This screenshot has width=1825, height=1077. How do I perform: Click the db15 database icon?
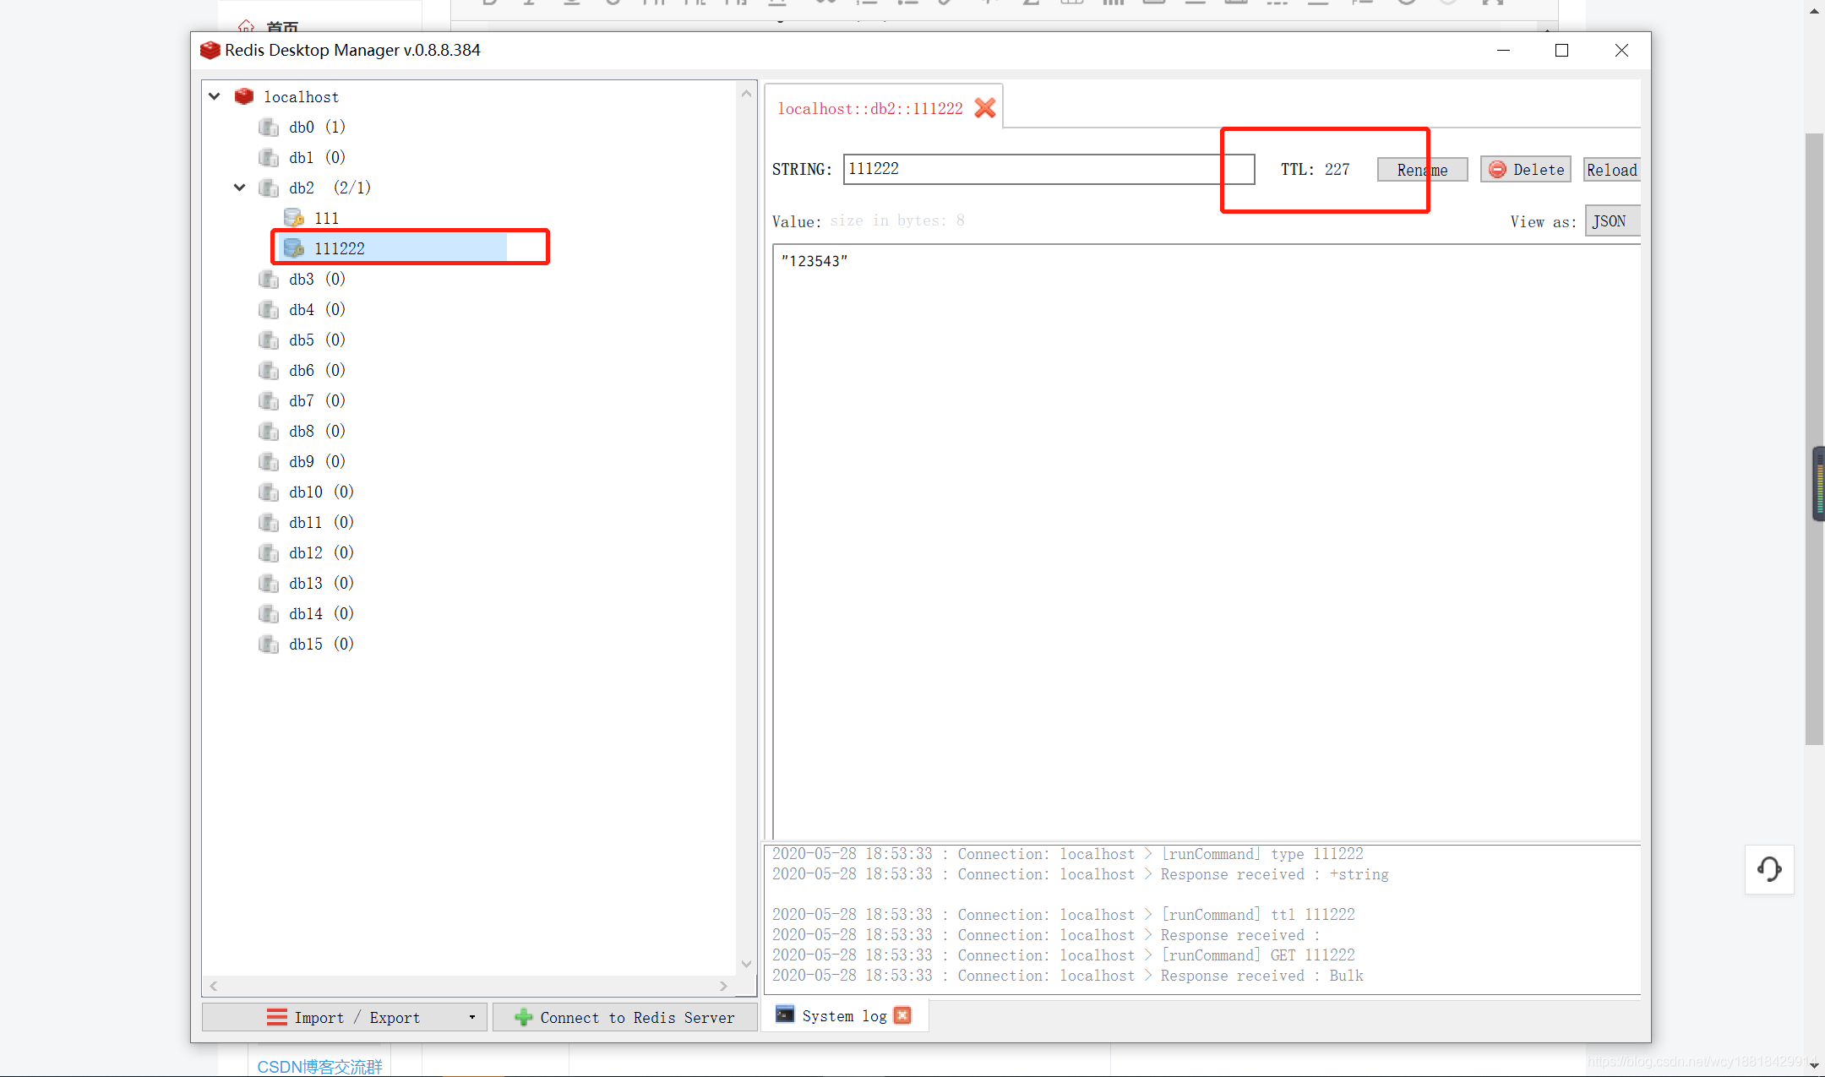click(269, 645)
